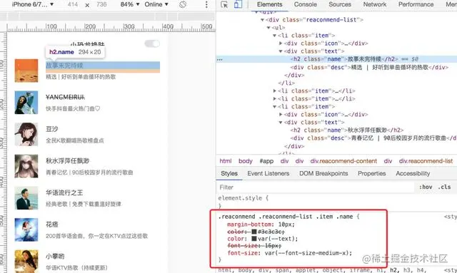Click the rotate device orientation icon
Image resolution: width=457 pixels, height=273 pixels.
tap(183, 4)
